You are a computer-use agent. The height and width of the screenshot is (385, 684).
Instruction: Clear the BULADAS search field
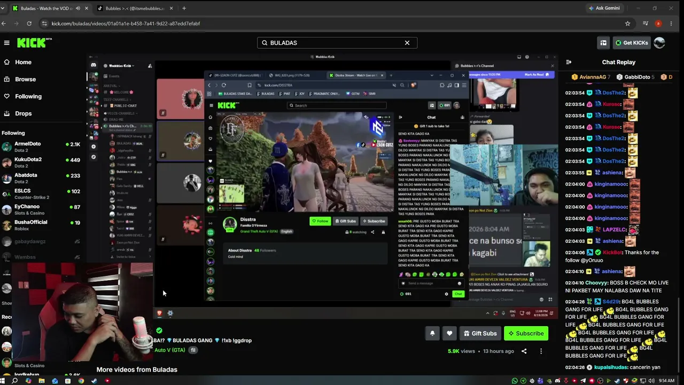click(407, 43)
